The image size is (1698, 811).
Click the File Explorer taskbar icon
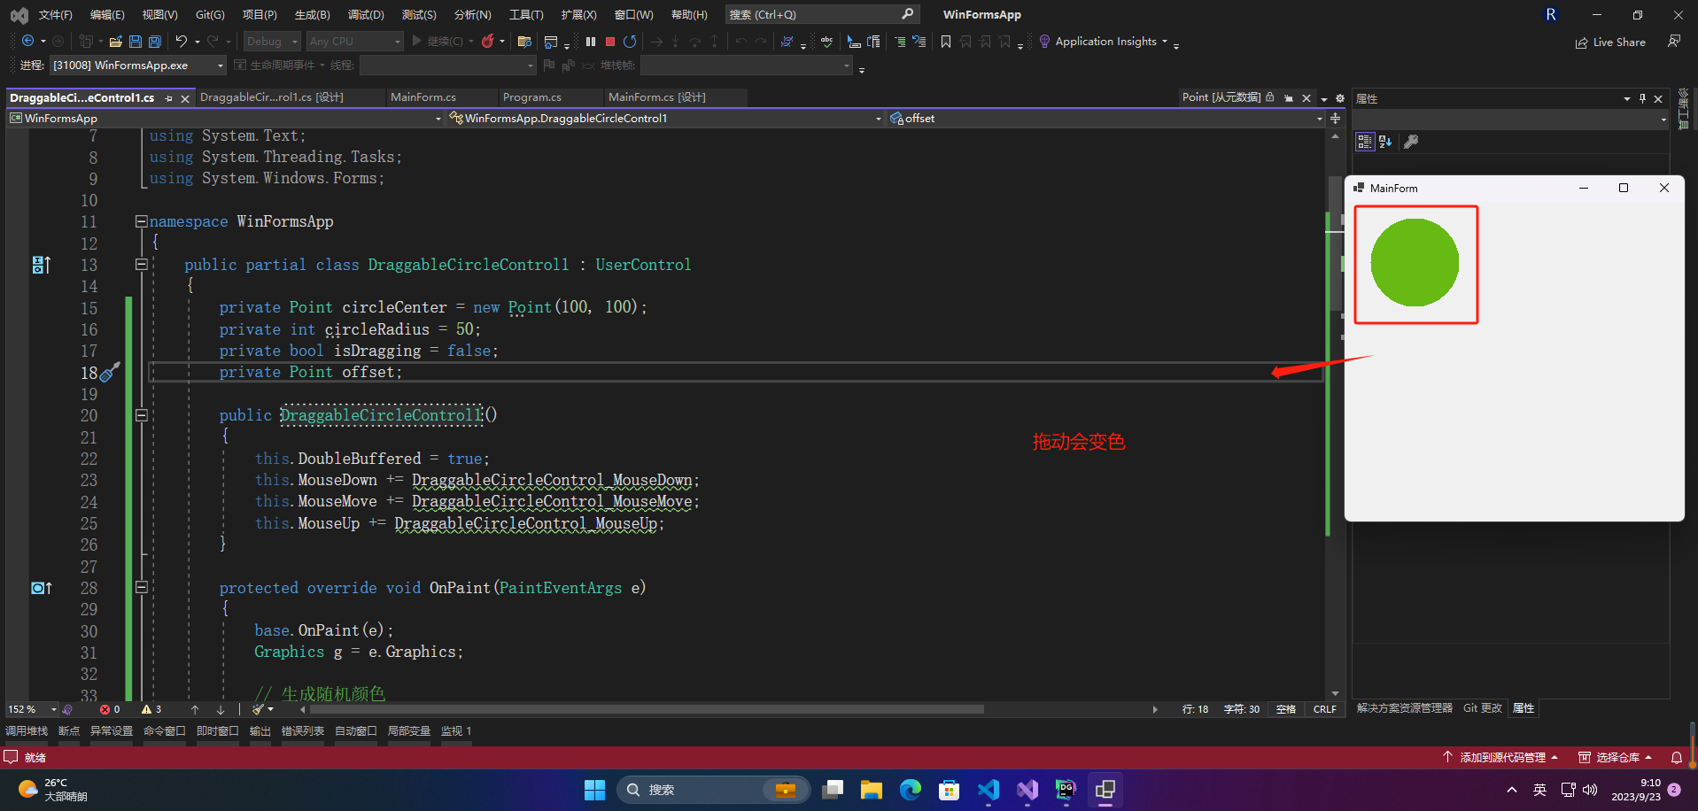(x=872, y=790)
